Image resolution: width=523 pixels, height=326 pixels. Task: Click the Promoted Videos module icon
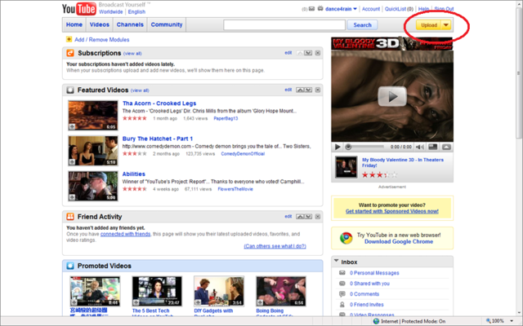[x=70, y=266]
